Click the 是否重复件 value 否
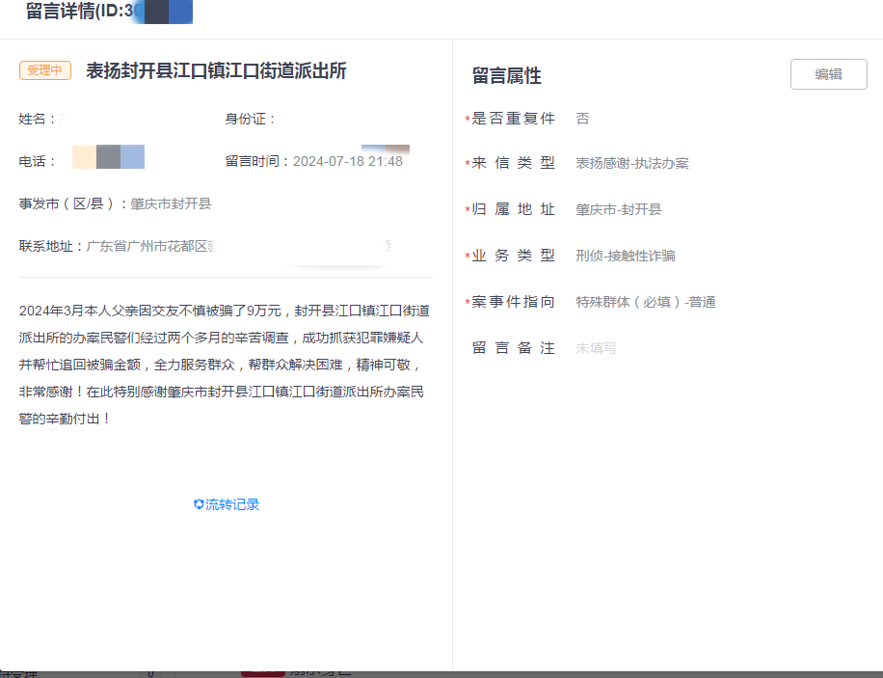 point(582,119)
